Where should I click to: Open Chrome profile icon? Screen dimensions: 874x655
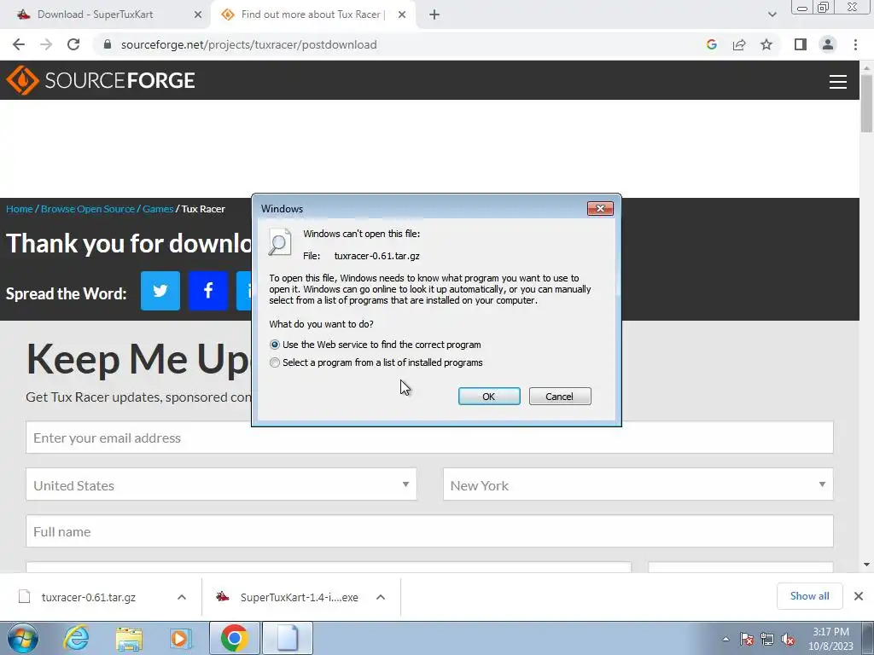(x=828, y=44)
